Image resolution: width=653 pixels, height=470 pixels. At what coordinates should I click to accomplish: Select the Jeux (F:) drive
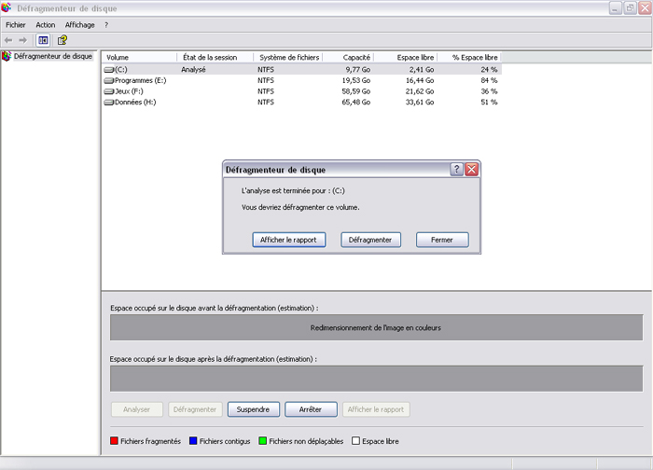[127, 91]
